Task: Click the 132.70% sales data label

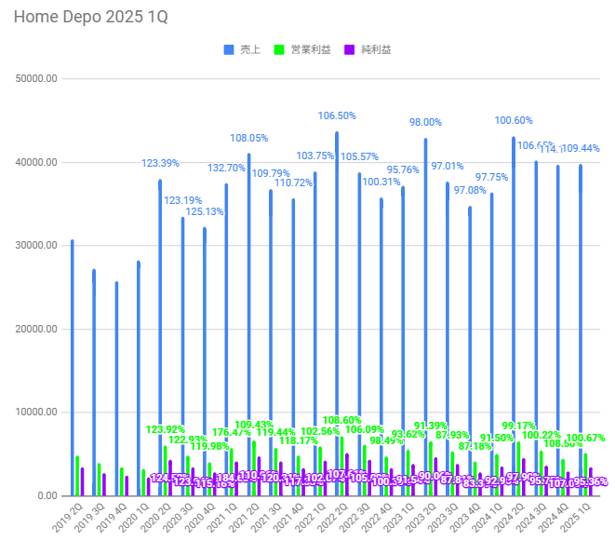Action: point(226,168)
